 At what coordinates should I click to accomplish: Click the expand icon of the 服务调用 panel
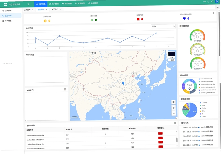coord(175,123)
